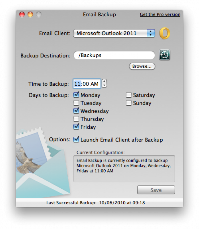The image size is (199, 229).
Task: Click the Browse... button
Action: coord(142,66)
